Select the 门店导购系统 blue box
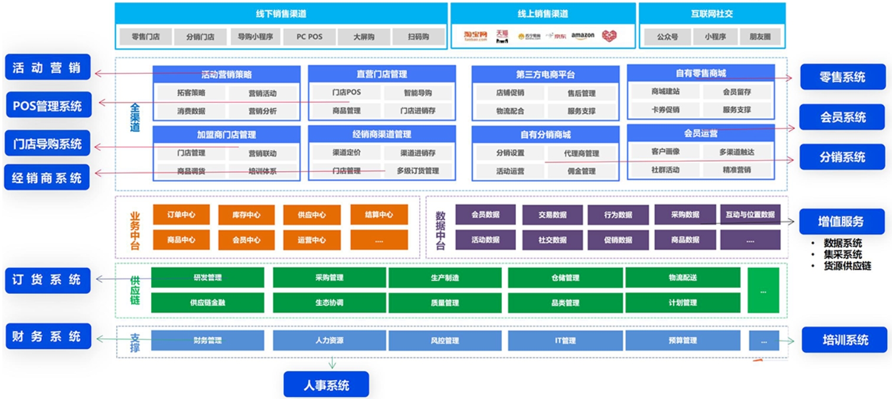The width and height of the screenshot is (892, 399). [x=47, y=143]
